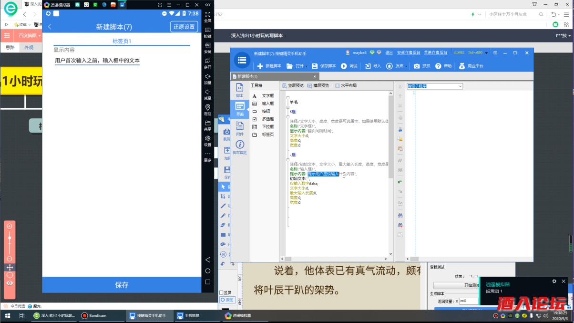
Task: Open the 脚本属性 info panel
Action: [x=240, y=147]
